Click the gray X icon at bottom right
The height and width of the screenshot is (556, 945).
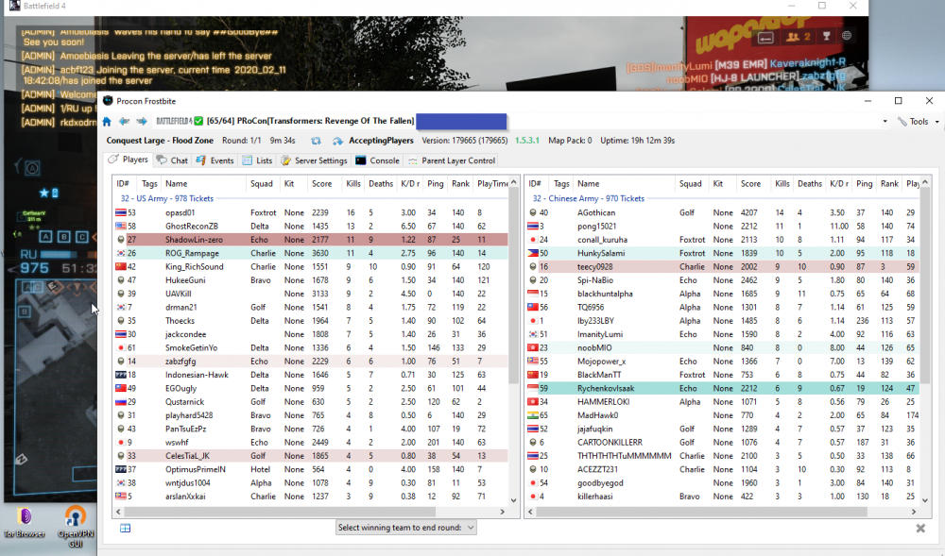tap(920, 529)
